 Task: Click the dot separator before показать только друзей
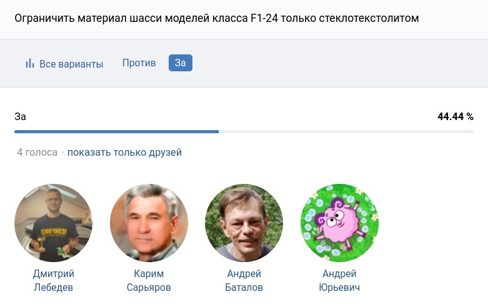point(62,152)
